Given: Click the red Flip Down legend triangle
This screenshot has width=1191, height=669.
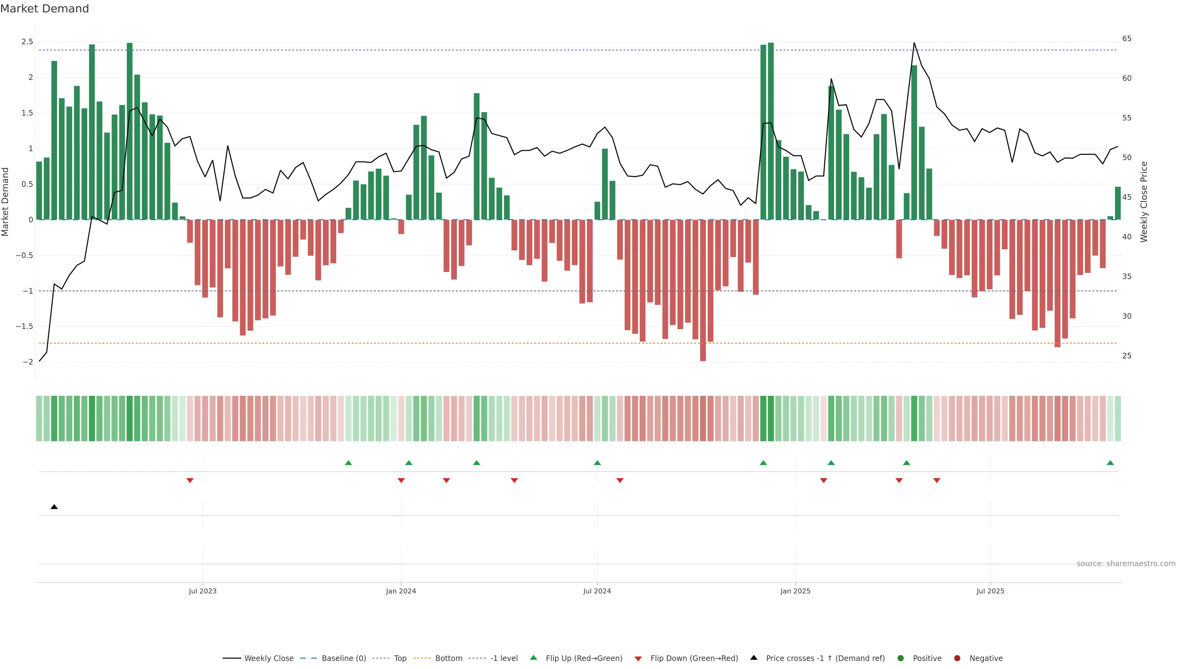Looking at the screenshot, I should 638,659.
